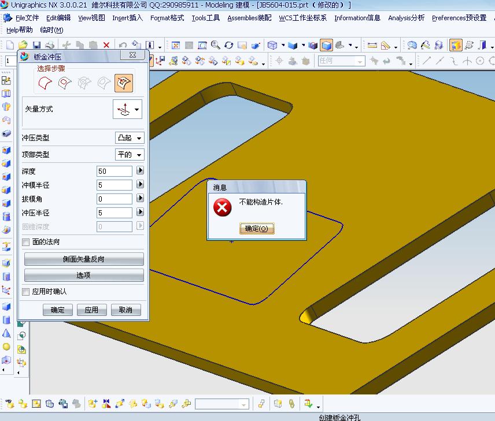The width and height of the screenshot is (495, 421).
Task: Open the Insert插入 menu
Action: [x=128, y=18]
